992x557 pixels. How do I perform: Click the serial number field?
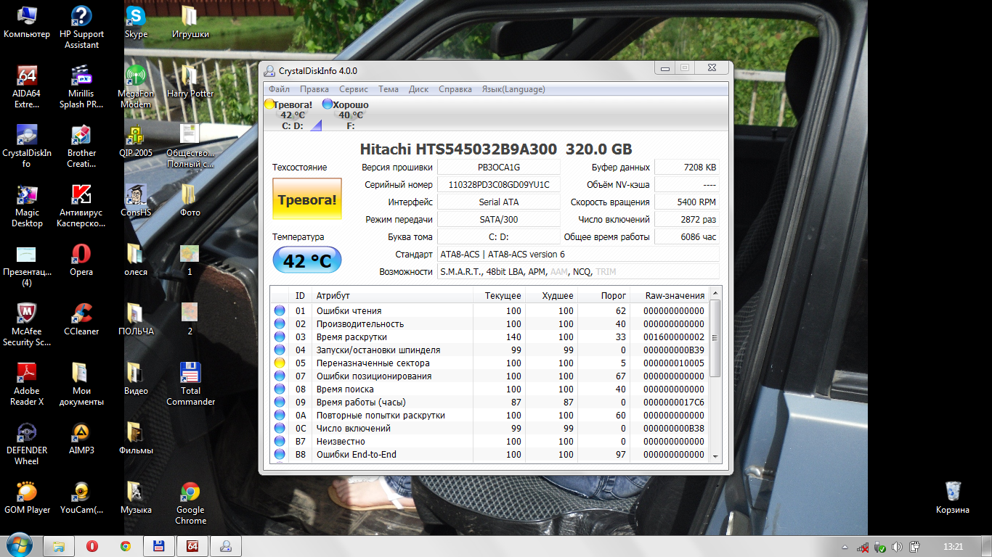pyautogui.click(x=499, y=185)
